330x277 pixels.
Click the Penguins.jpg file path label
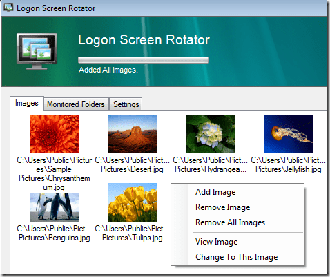point(55,233)
